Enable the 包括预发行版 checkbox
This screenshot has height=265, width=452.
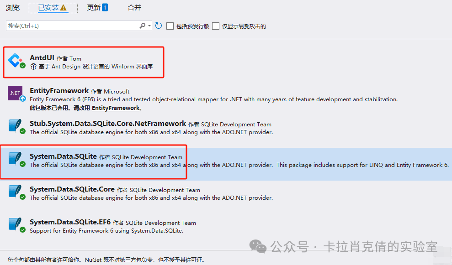pyautogui.click(x=170, y=26)
